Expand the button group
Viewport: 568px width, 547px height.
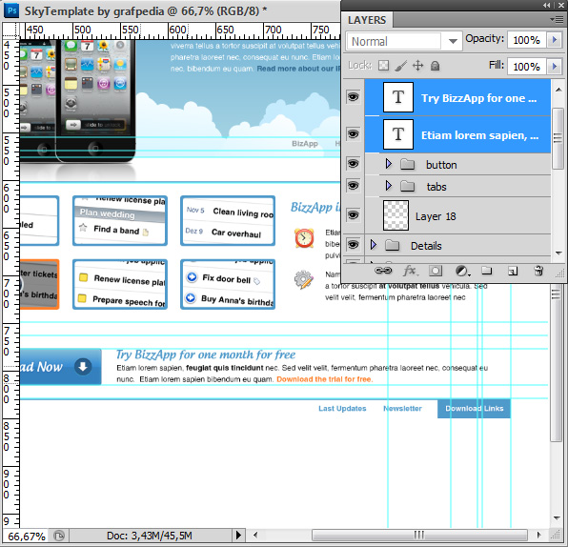coord(388,164)
